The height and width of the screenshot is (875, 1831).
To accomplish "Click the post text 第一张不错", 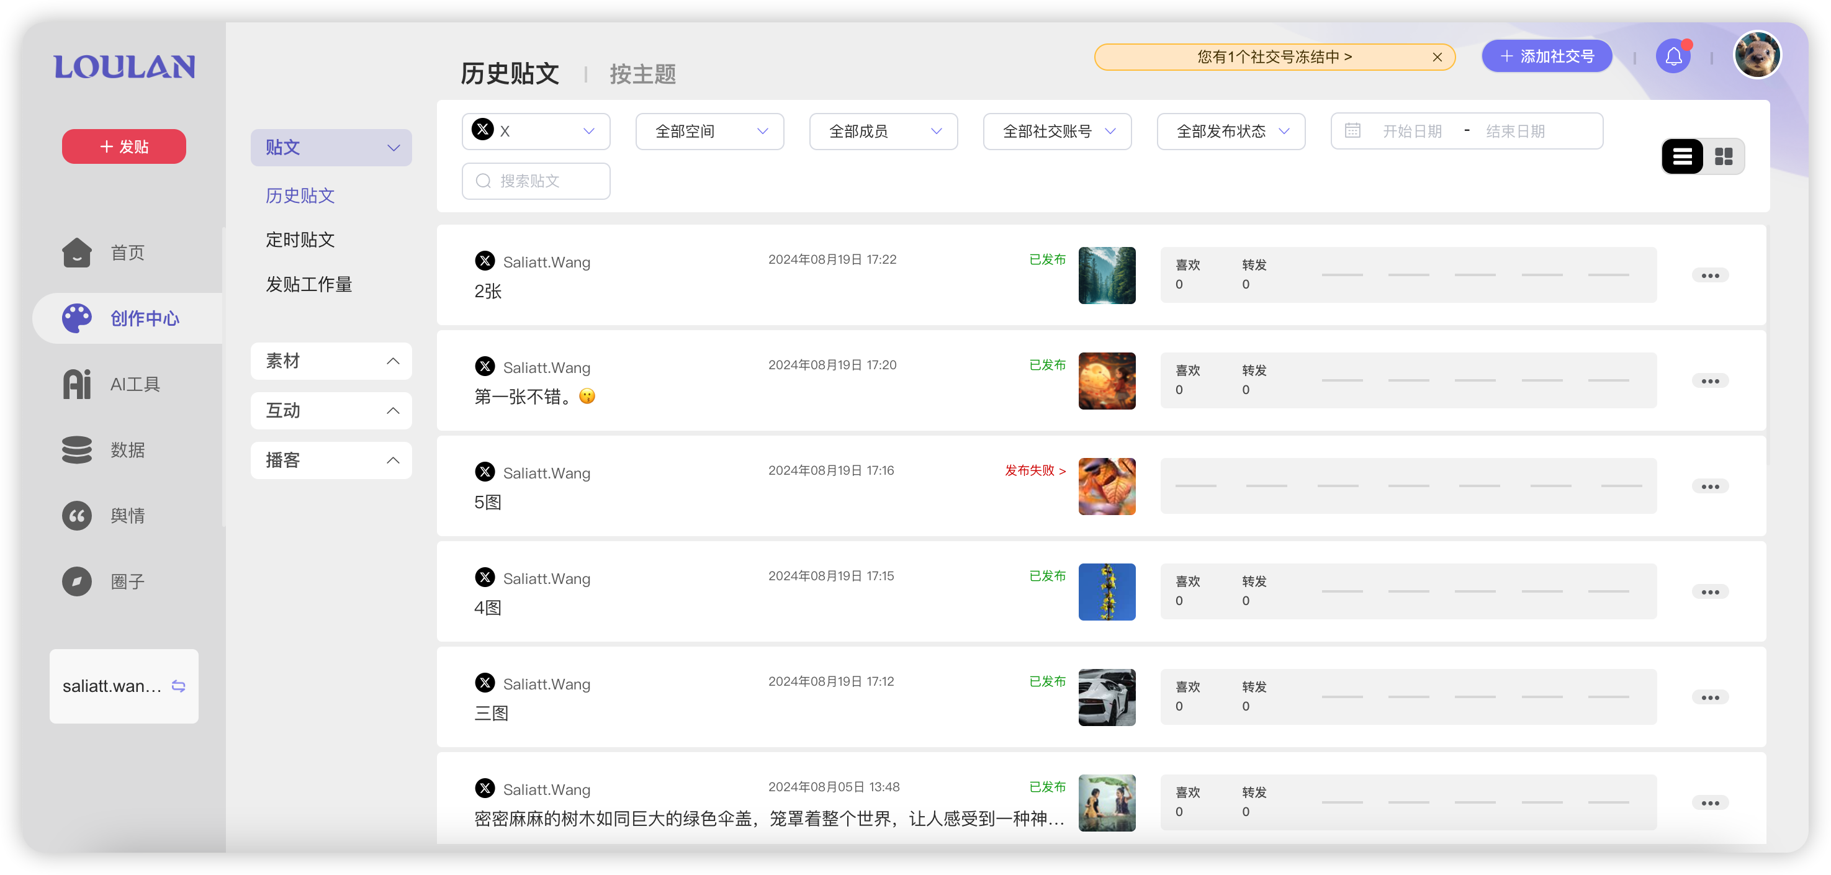I will coord(534,397).
